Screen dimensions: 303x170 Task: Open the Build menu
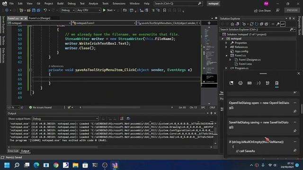coord(60,3)
